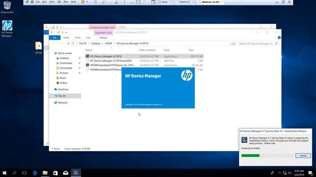Open the VMware Tabs menu
This screenshot has height=177, width=316.
point(66,2)
